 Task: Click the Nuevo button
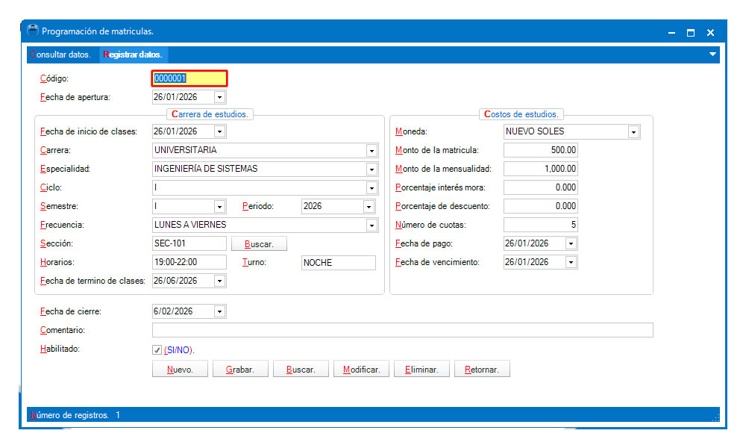[180, 370]
